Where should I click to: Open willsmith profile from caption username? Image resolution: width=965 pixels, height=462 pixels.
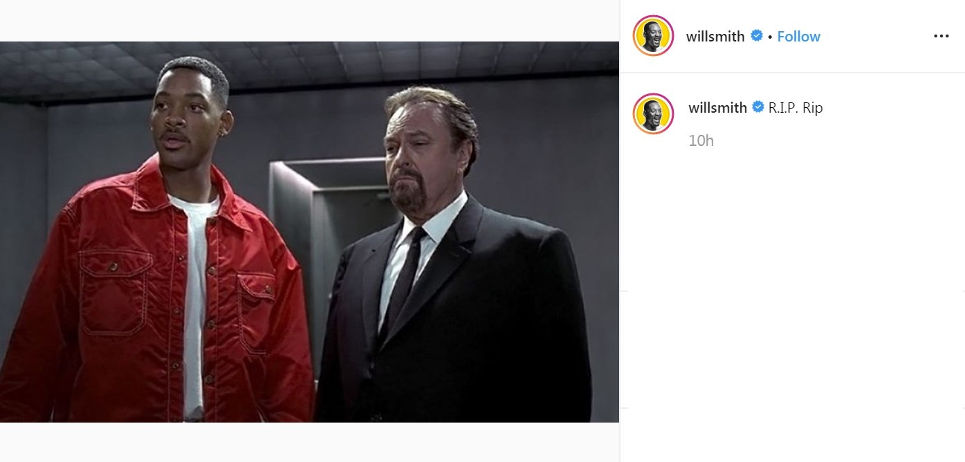[x=718, y=108]
